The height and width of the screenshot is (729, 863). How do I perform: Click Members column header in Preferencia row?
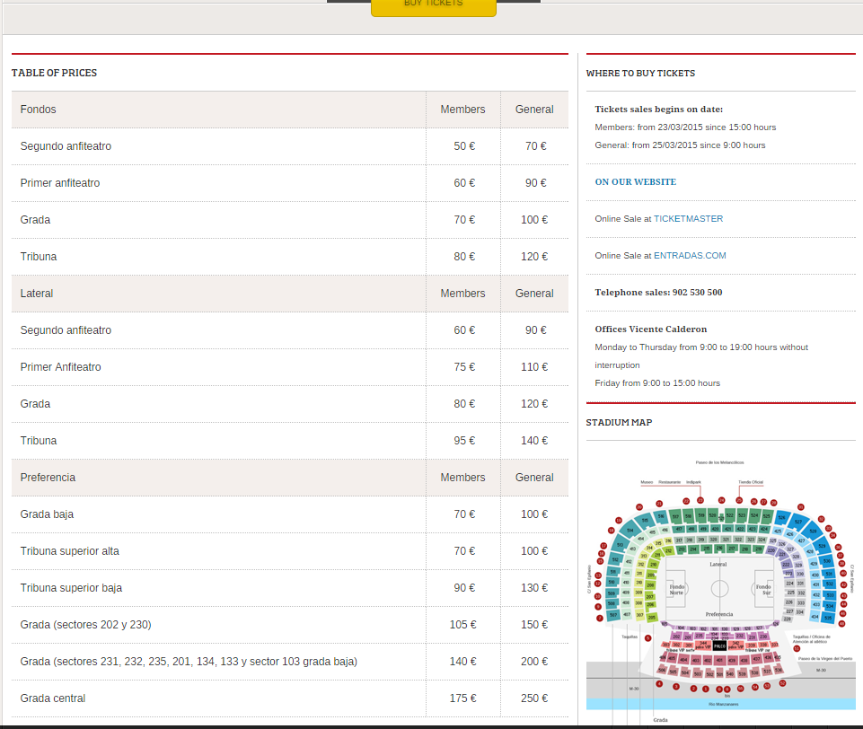coord(462,479)
